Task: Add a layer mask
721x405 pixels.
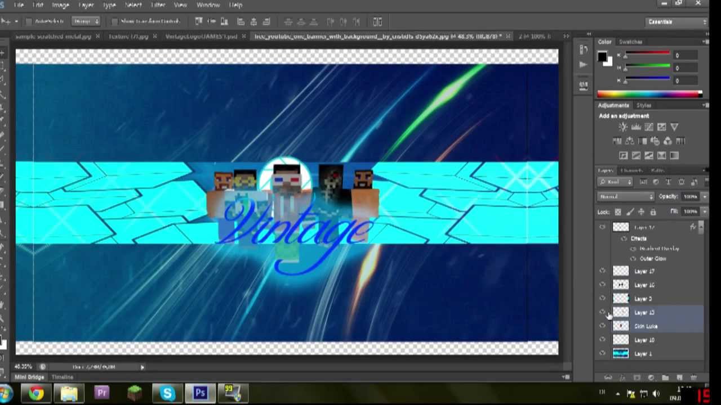Action: pyautogui.click(x=637, y=377)
